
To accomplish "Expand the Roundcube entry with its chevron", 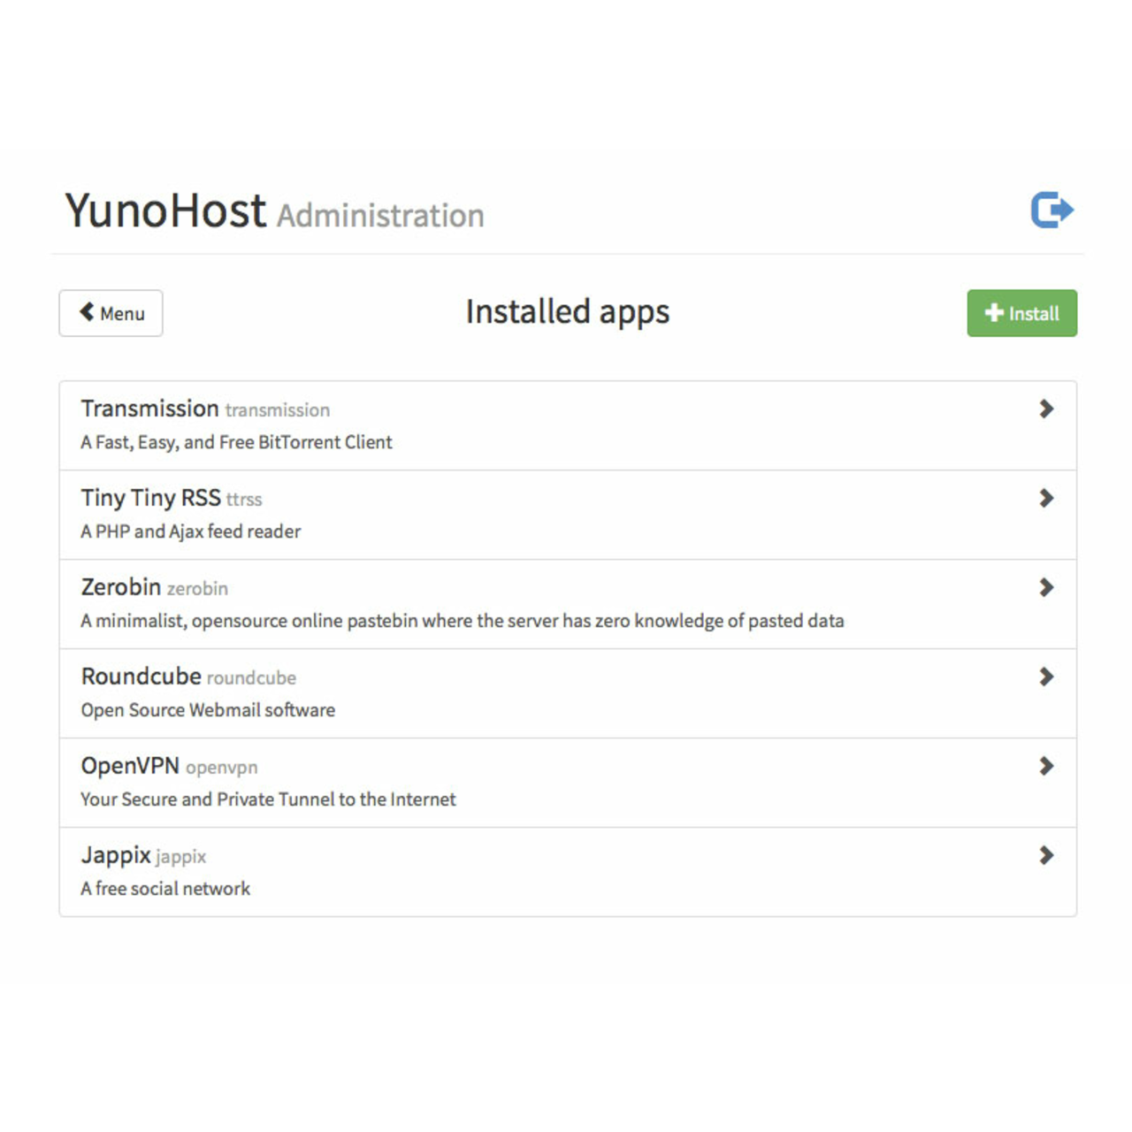I will coord(1046,677).
